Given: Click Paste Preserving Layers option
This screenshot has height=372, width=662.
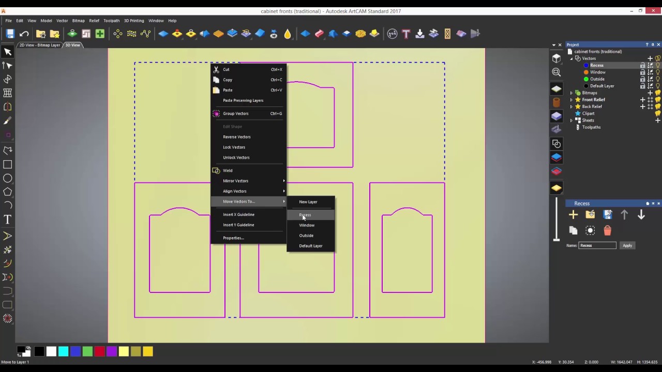Looking at the screenshot, I should [248, 100].
